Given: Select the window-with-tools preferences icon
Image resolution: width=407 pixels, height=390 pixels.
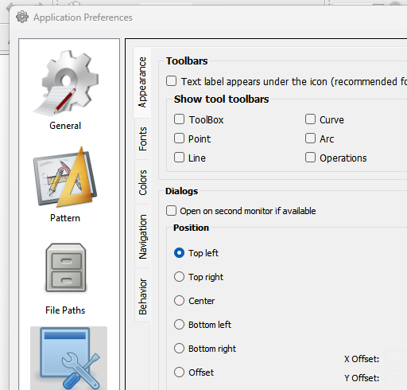Looking at the screenshot, I should (x=69, y=358).
